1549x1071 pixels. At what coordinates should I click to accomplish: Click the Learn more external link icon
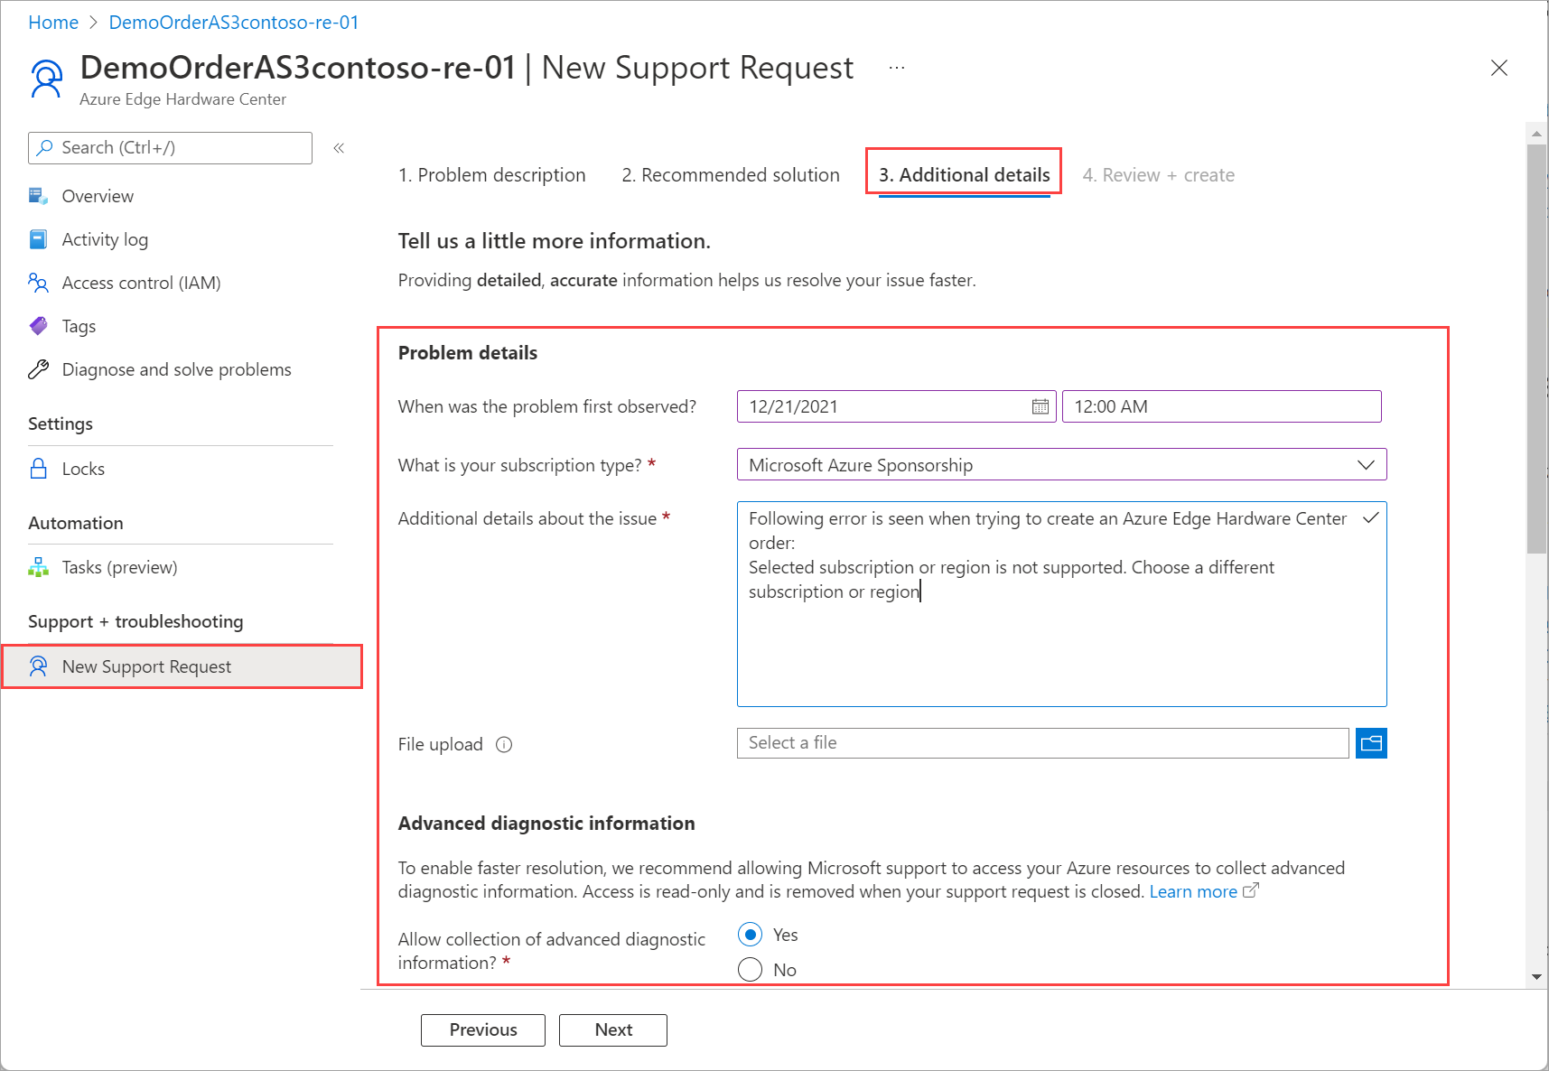(x=1251, y=890)
